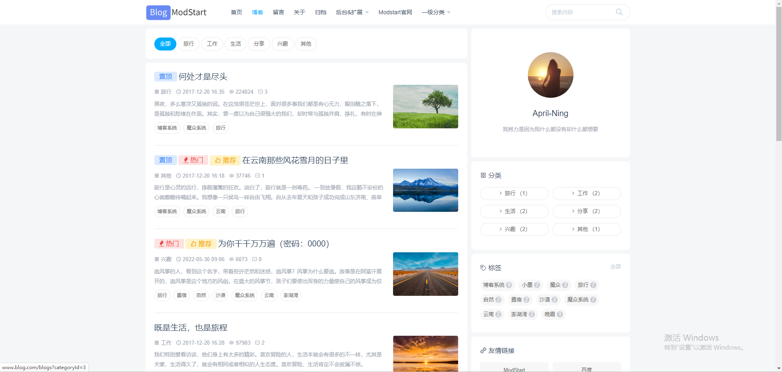Open article 既是生活，也是旅程

coord(191,328)
